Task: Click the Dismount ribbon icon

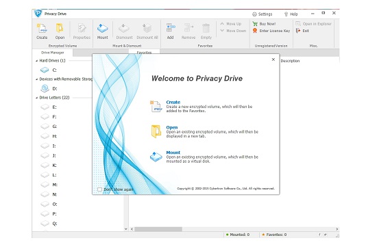Action: click(124, 28)
